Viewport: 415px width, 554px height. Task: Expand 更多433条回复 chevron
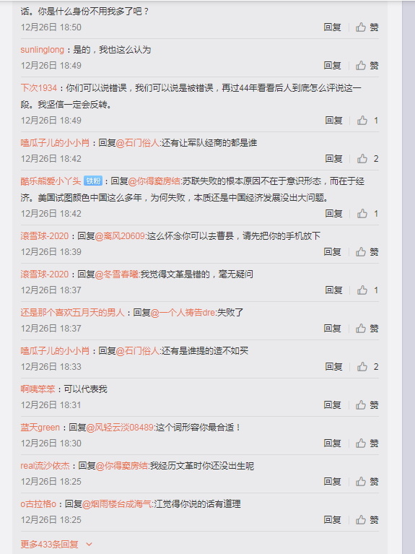point(89,544)
